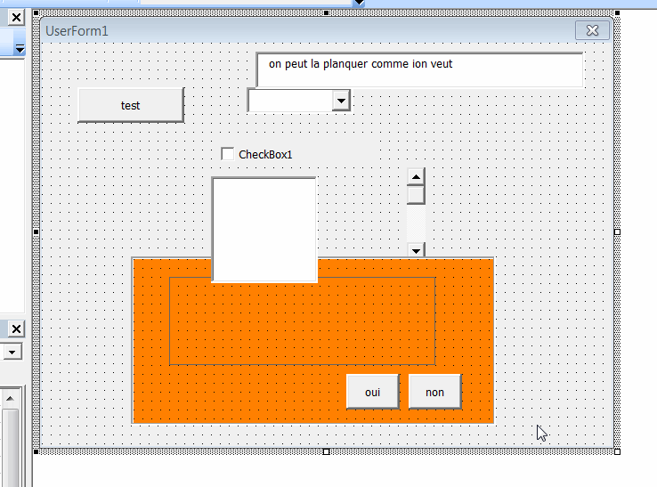Tick the CheckBox1 checkbox
657x487 pixels.
pyautogui.click(x=228, y=154)
